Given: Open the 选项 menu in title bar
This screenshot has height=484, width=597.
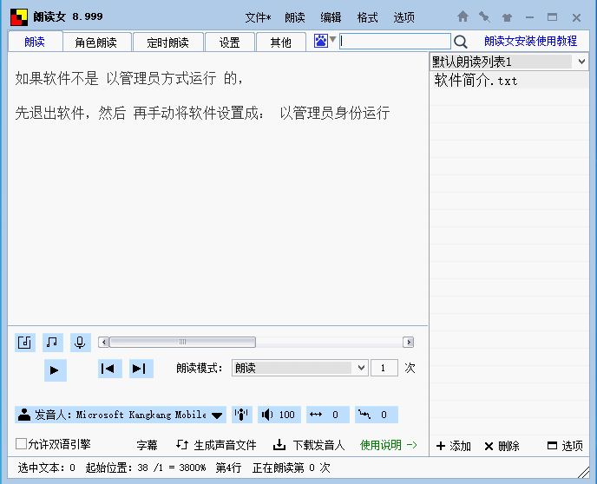Looking at the screenshot, I should (x=404, y=17).
